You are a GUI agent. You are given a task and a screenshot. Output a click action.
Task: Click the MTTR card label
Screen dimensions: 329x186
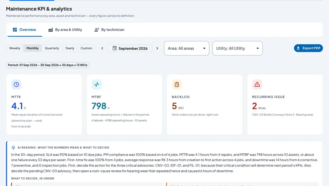[16, 97]
